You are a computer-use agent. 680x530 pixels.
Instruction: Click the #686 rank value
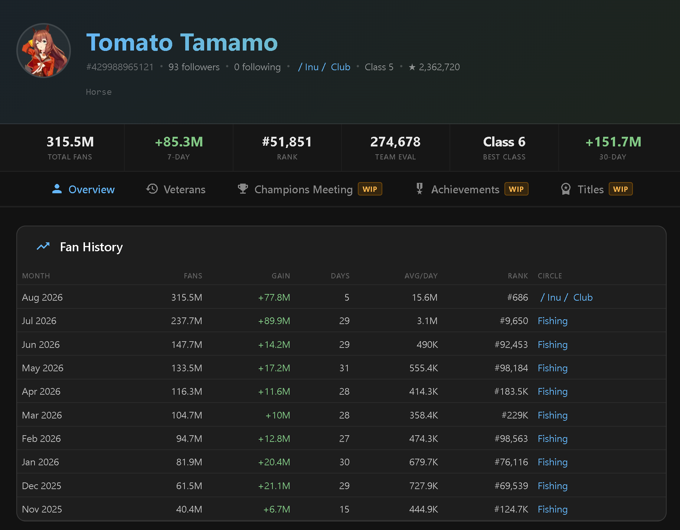pyautogui.click(x=518, y=297)
